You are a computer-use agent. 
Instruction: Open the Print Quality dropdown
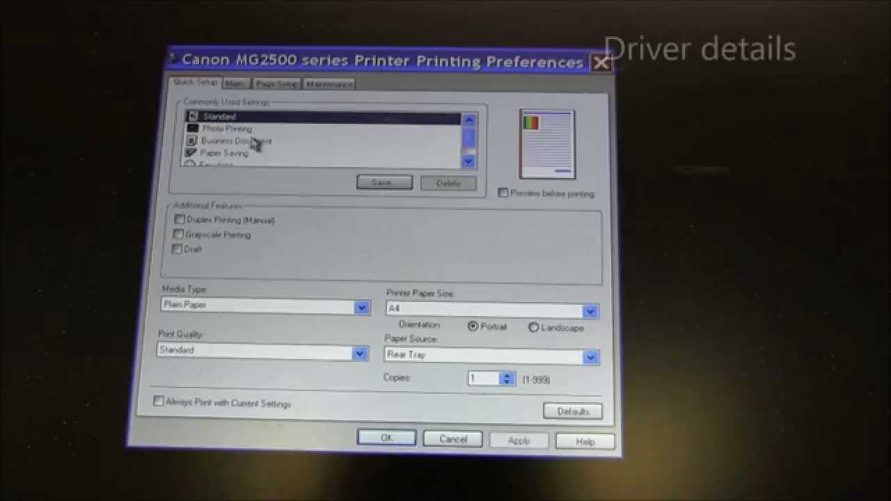click(x=262, y=351)
